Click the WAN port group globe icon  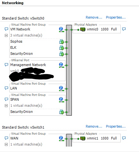62,139
